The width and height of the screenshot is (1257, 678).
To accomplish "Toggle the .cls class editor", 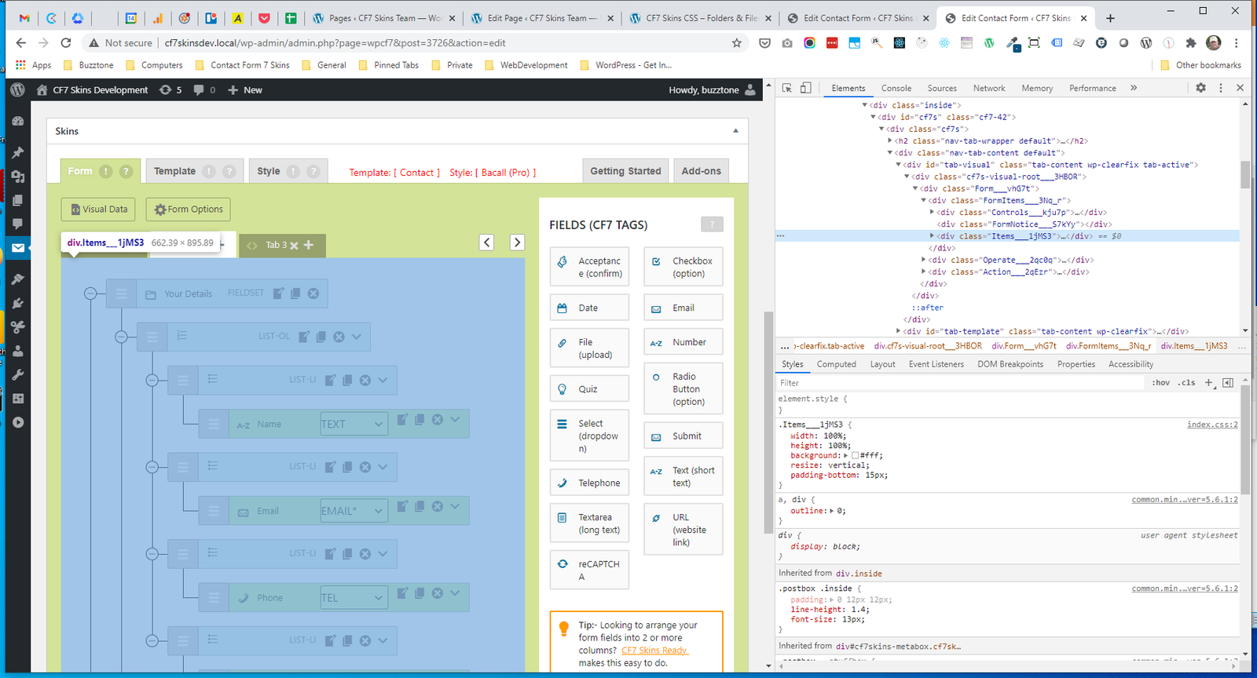I will pos(1187,383).
